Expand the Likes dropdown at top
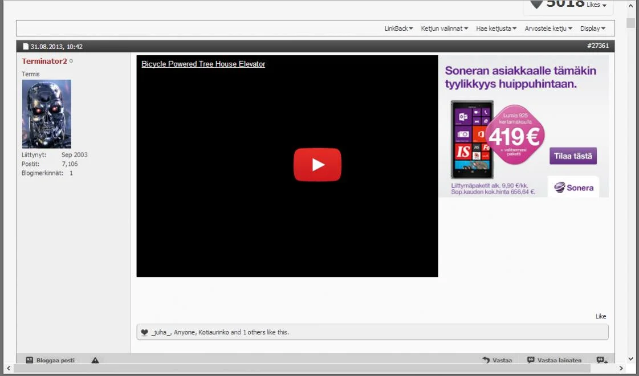Image resolution: width=639 pixels, height=376 pixels. pos(596,5)
